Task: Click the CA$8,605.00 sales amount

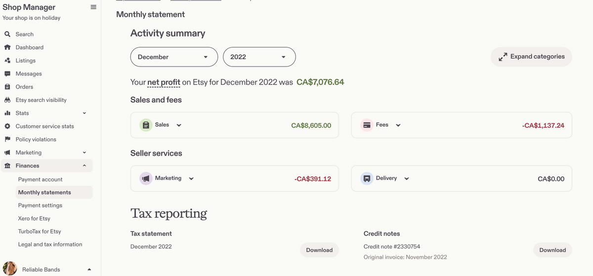Action: (x=311, y=126)
